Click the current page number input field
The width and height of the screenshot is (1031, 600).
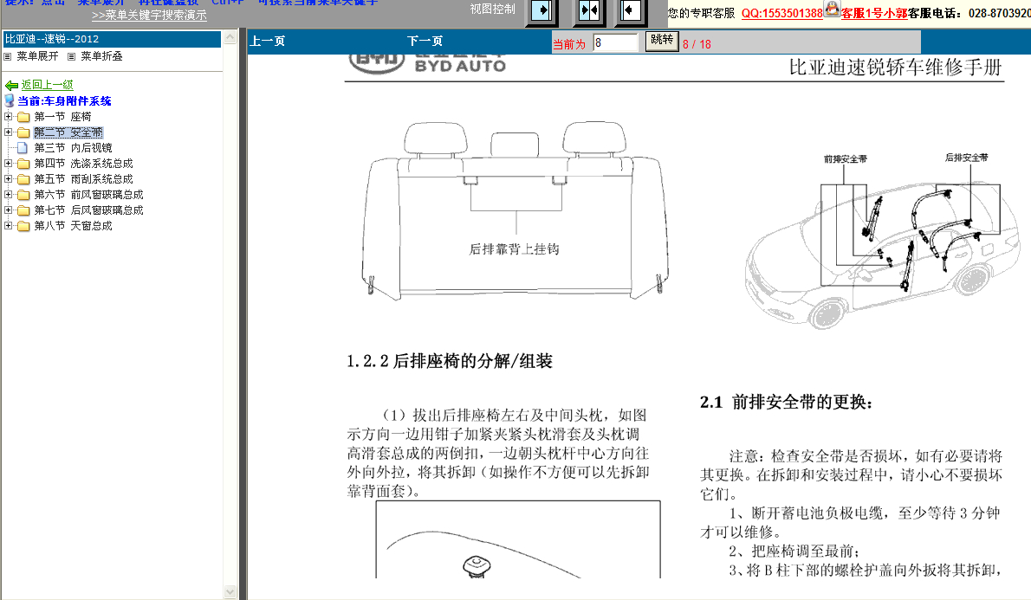point(615,43)
